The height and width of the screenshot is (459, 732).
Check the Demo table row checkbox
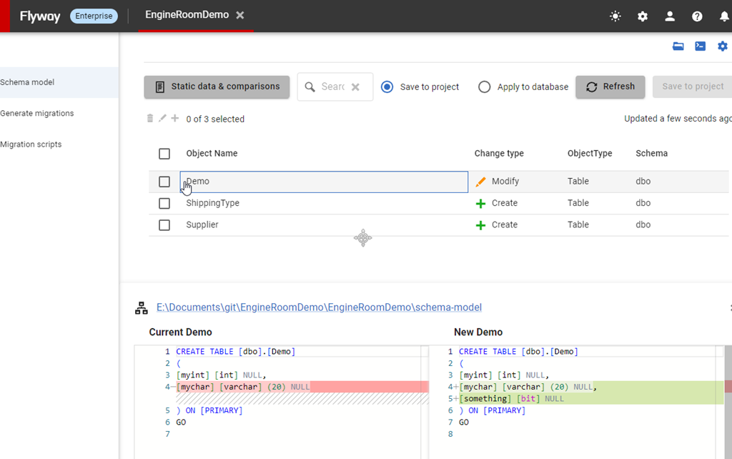pyautogui.click(x=164, y=182)
